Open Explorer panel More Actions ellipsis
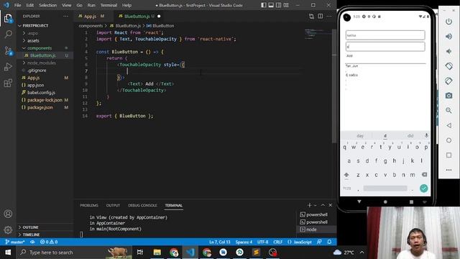 tap(65, 16)
